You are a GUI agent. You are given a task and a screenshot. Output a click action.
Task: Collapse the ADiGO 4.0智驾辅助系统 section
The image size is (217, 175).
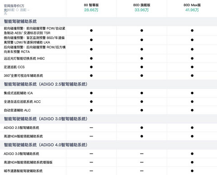(x=46, y=145)
